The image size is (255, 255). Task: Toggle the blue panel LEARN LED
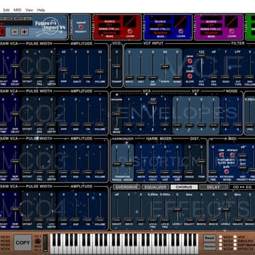pyautogui.click(x=180, y=31)
